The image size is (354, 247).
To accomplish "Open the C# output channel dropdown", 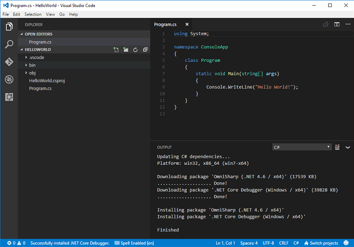I will (302, 147).
